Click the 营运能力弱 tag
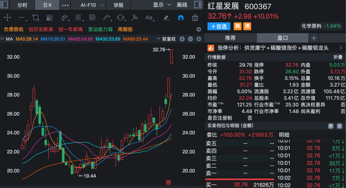Screen dimensions: 346x188 (x=100, y=29)
